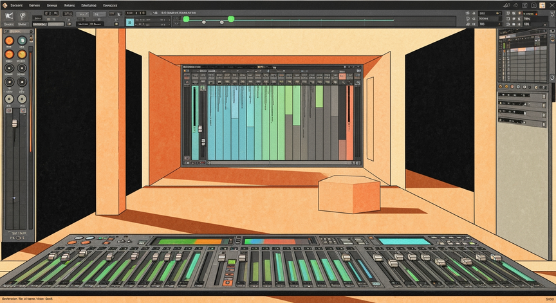Click the right green marker on the timeline
The width and height of the screenshot is (556, 303).
(231, 19)
